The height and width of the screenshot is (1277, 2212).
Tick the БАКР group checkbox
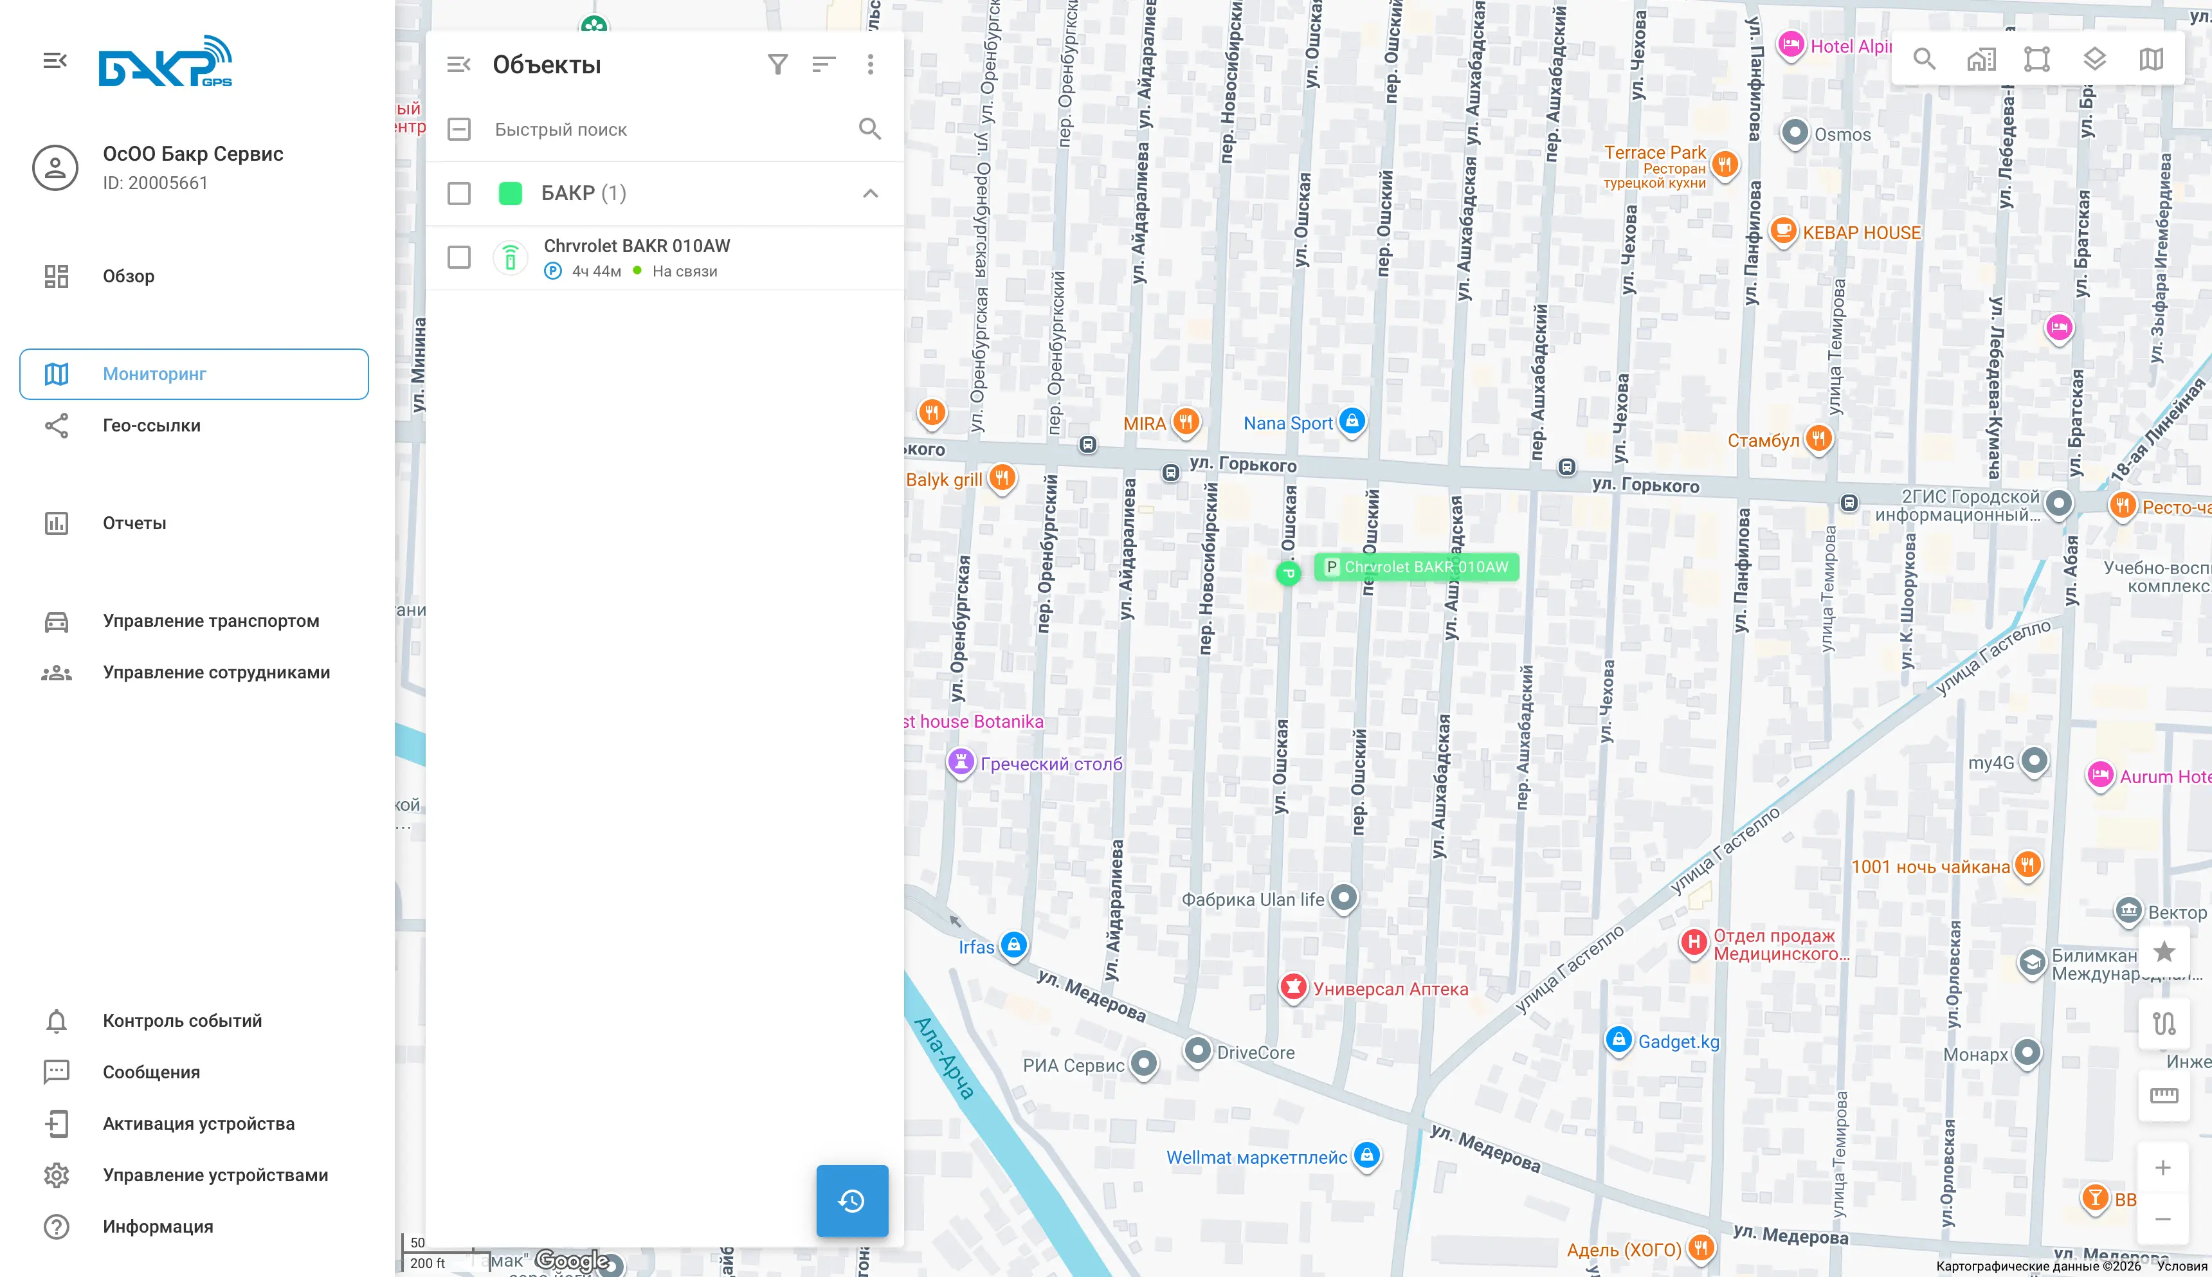[x=458, y=193]
